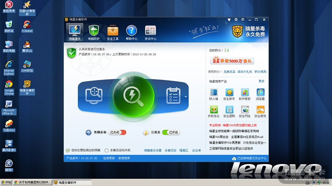Open the 酷狗7 desktop icon
Viewport: 332px width, 186px height.
pyautogui.click(x=9, y=166)
